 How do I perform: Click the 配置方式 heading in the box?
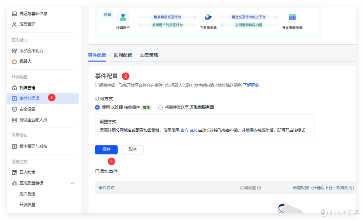point(108,122)
